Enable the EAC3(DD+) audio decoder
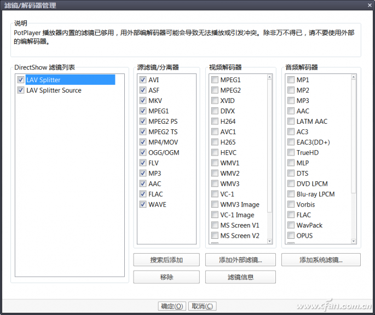The image size is (375, 315). (x=291, y=142)
